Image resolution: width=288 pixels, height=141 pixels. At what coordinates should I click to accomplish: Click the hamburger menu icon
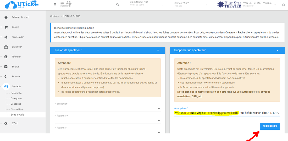(x=55, y=4)
